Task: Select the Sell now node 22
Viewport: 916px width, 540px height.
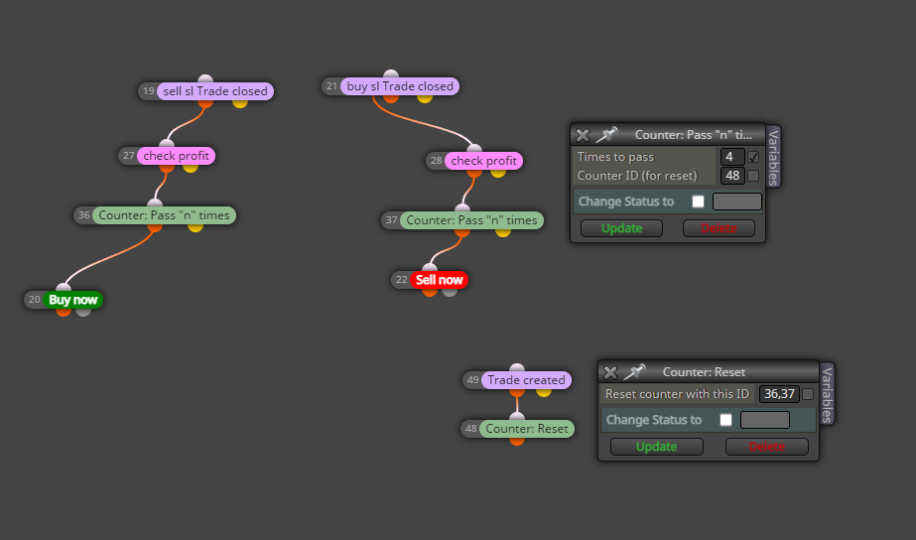Action: 439,280
